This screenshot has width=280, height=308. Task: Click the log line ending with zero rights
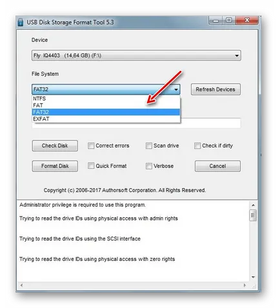tap(97, 259)
